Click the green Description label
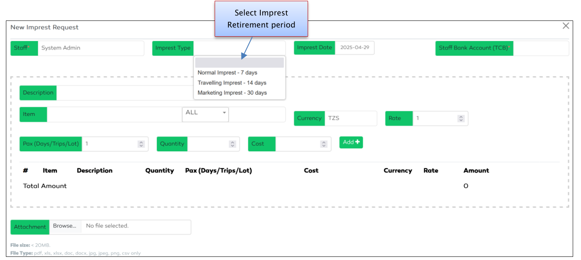Viewport: 581px width, 260px height. pos(38,93)
